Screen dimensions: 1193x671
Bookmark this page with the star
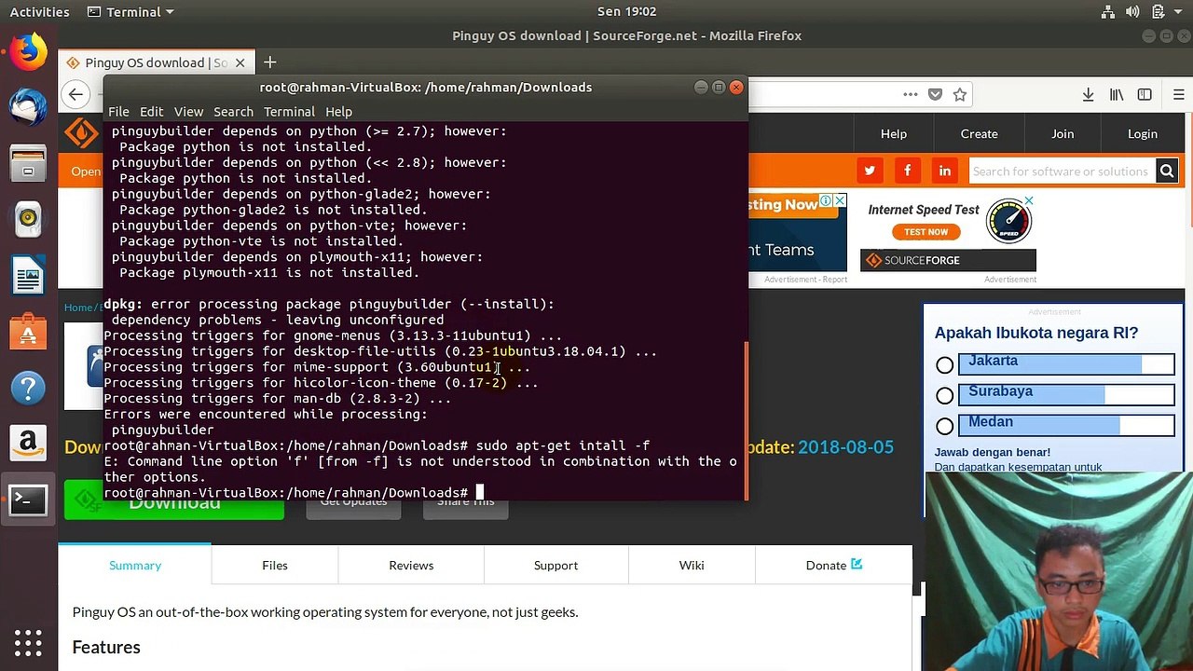959,94
